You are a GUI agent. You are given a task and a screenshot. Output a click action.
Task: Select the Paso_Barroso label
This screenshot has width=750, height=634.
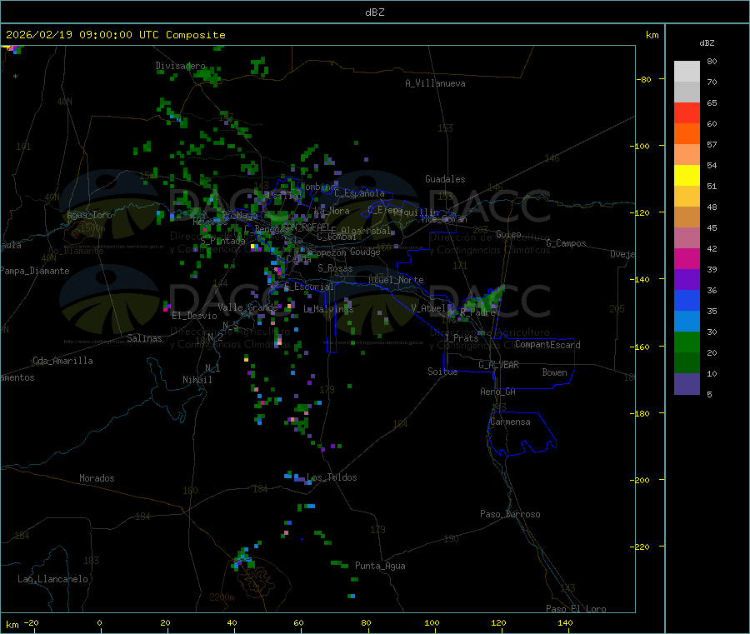point(510,514)
